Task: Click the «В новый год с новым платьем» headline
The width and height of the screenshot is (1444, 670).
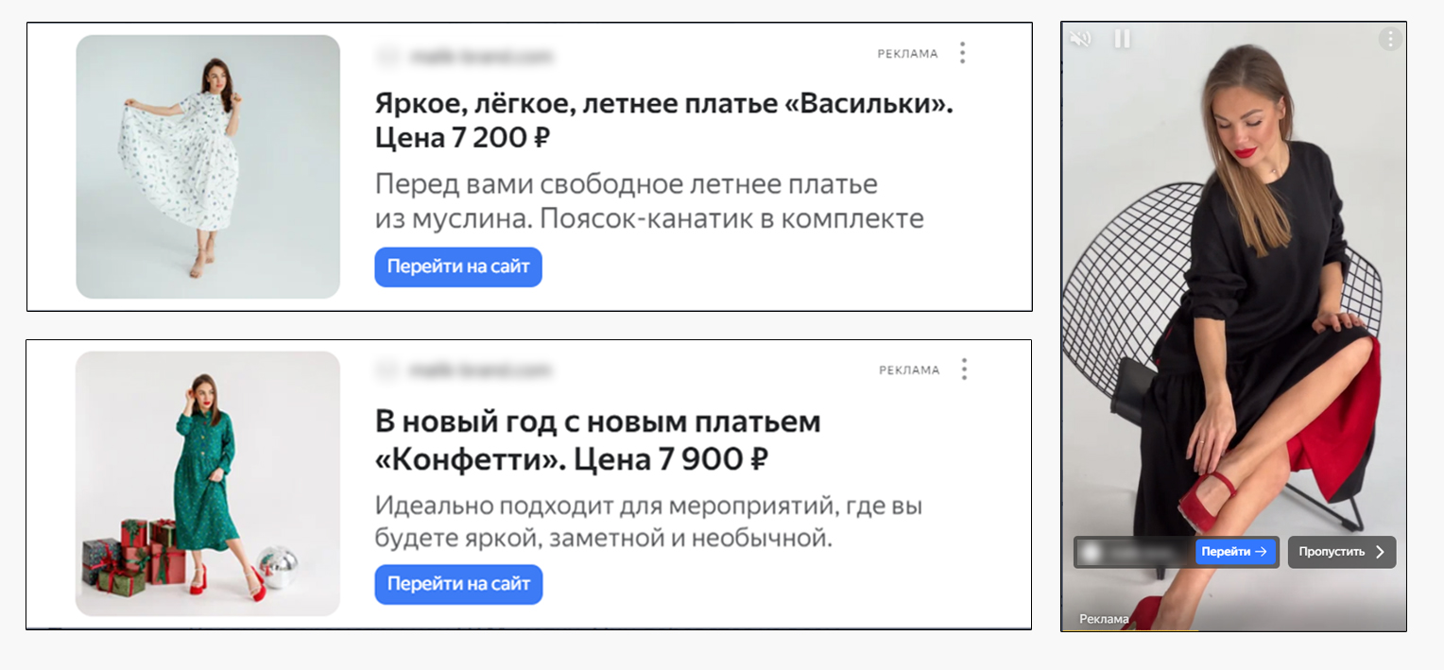Action: point(598,440)
